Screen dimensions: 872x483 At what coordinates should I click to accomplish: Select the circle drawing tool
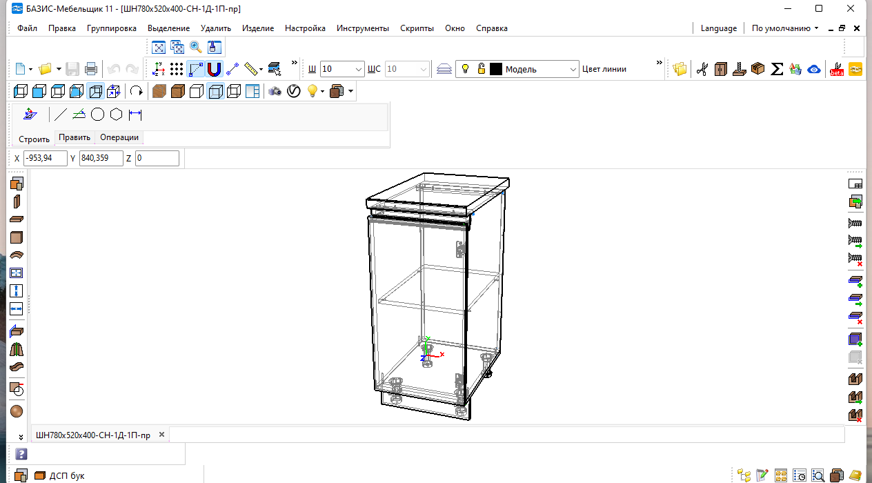click(97, 115)
